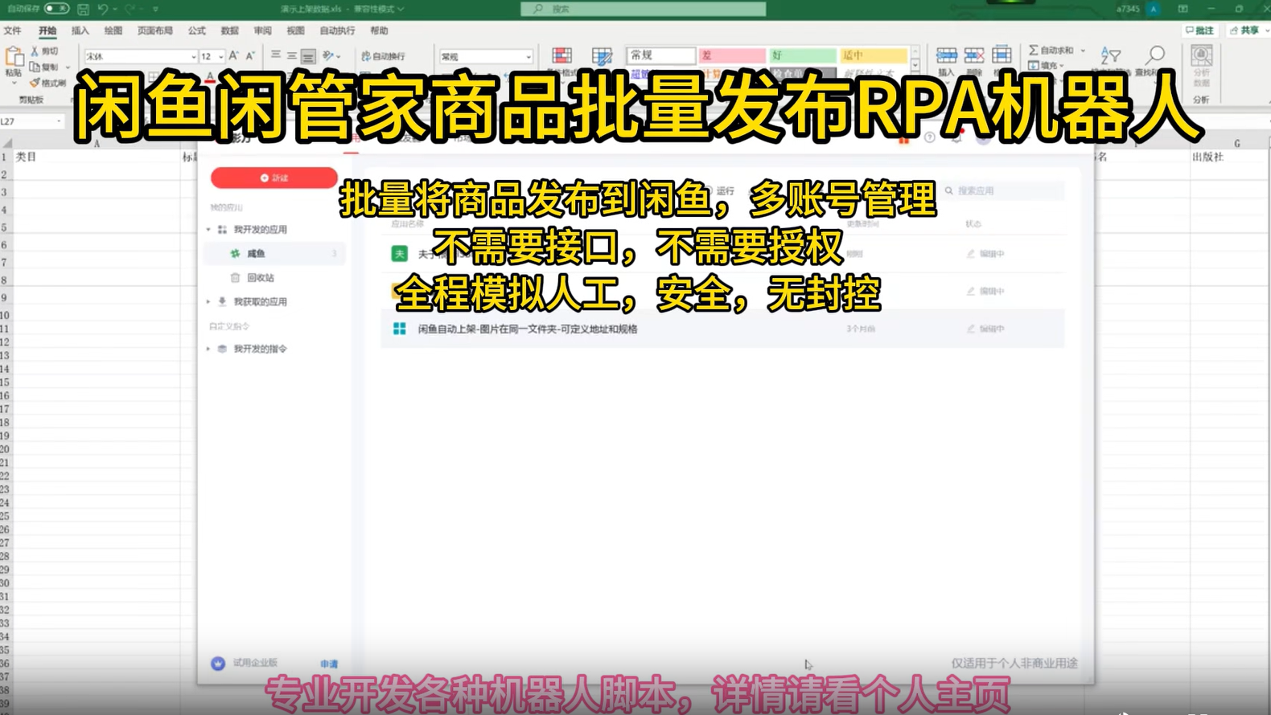
Task: Click the Find and Select magnifier icon
Action: coord(1155,55)
